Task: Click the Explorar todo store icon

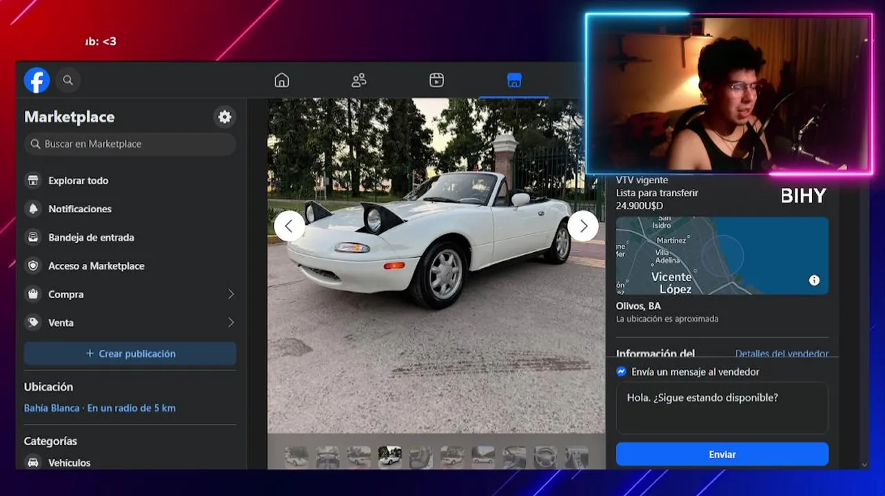Action: [32, 180]
